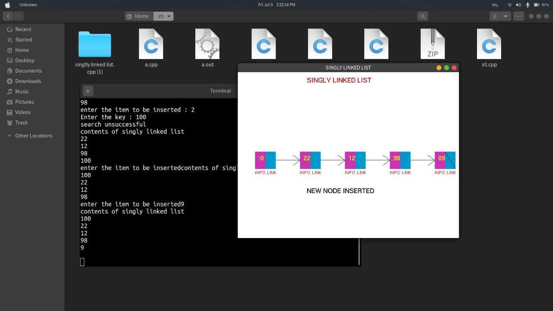Minimize the SINGLY LINKED LIST window with yellow button
The height and width of the screenshot is (311, 553).
(439, 68)
